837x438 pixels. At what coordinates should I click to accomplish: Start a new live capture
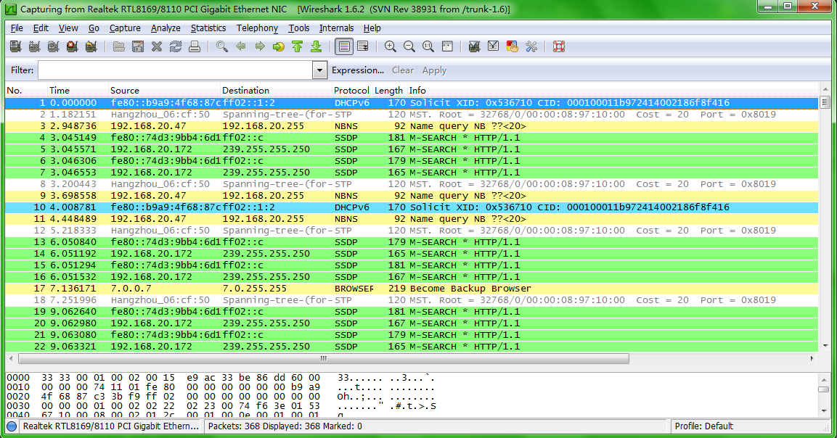click(x=53, y=47)
